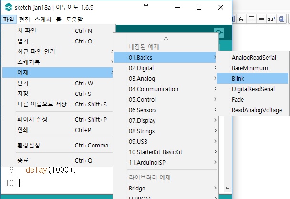Expand the 03.Analog examples submenu
290x199 pixels.
pos(166,78)
